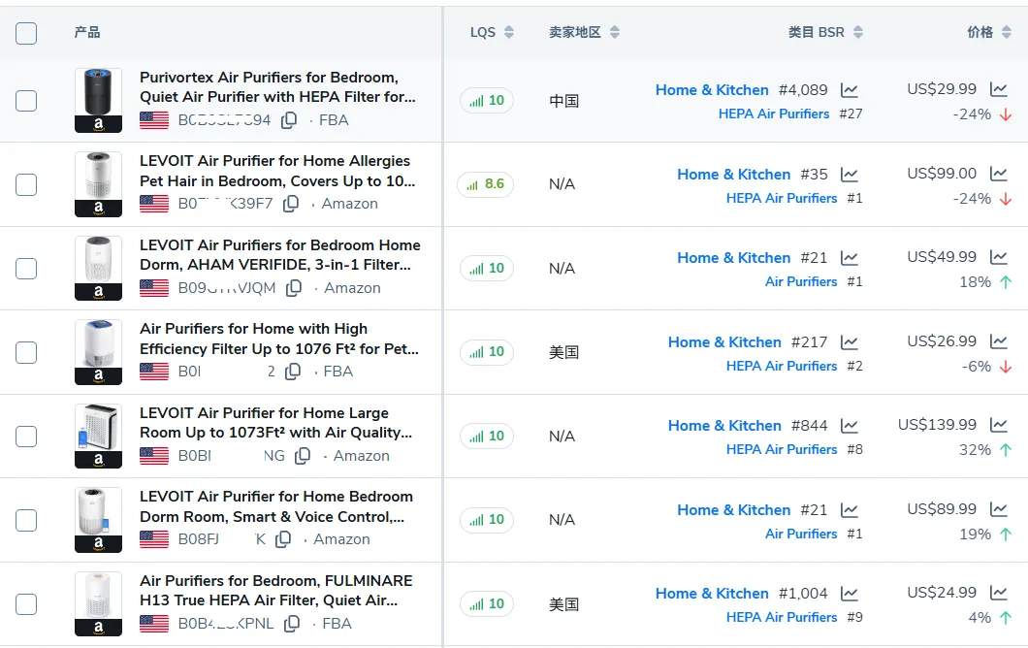Show price history chart for US$24.99
The width and height of the screenshot is (1028, 648).
point(999,593)
